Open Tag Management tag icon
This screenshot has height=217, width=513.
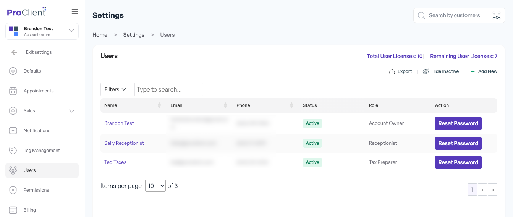(x=13, y=151)
